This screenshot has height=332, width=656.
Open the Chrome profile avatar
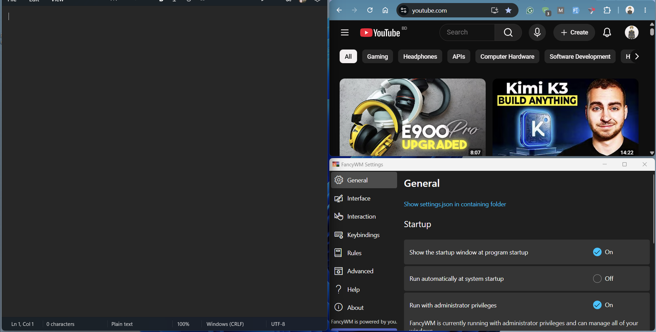(630, 11)
